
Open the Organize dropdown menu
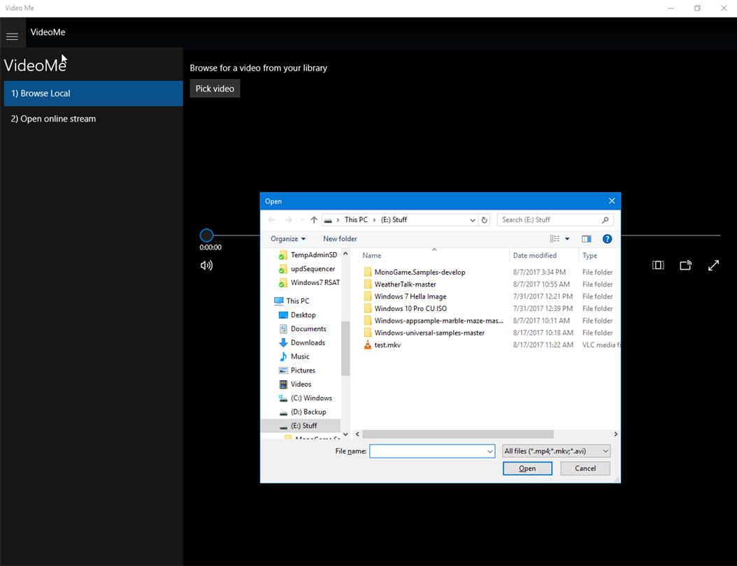[287, 238]
